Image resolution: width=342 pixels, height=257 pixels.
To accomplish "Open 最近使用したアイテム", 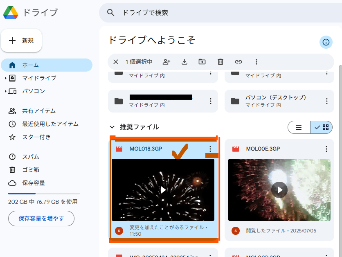I will 50,124.
